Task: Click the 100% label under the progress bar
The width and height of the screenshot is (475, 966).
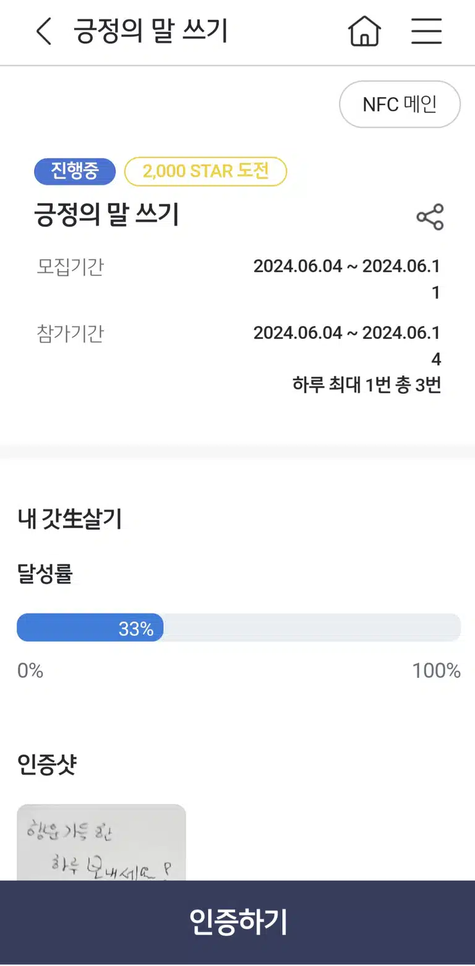Action: pos(436,671)
